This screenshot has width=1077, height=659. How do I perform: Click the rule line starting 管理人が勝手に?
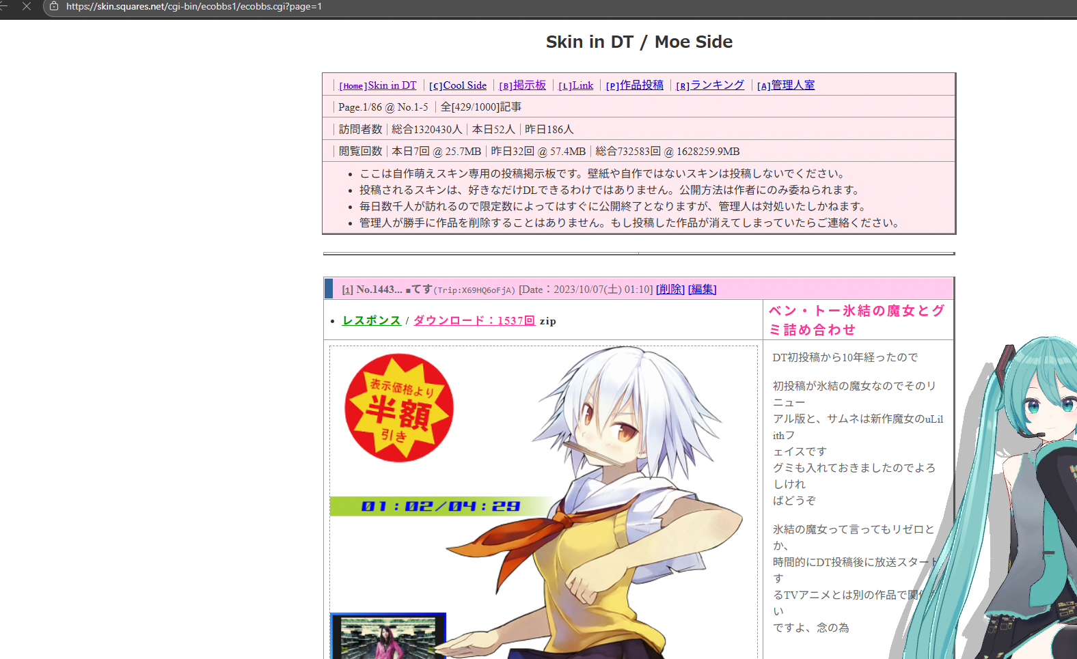(631, 223)
